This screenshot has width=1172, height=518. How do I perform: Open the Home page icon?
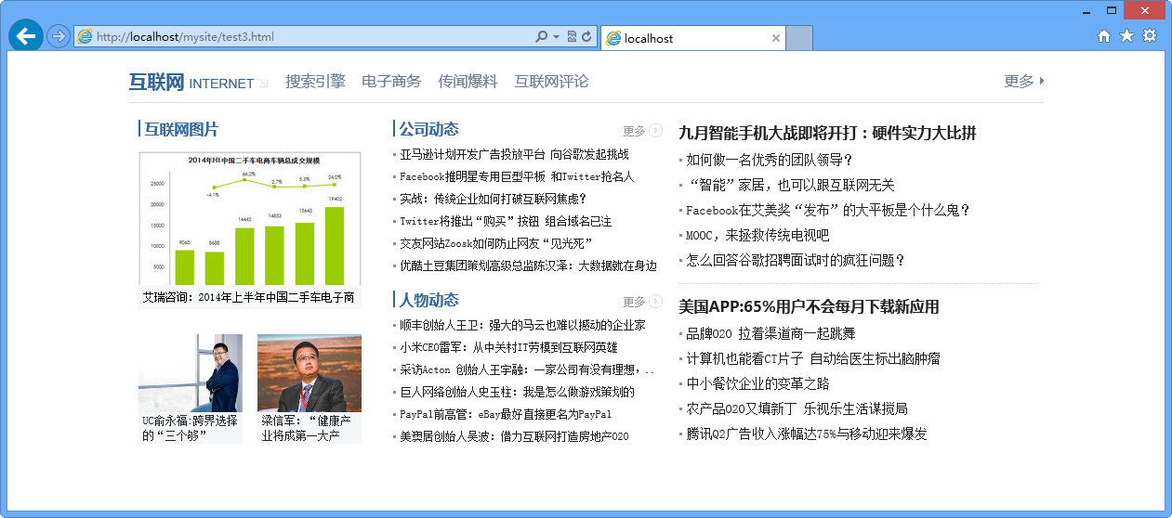[x=1104, y=36]
